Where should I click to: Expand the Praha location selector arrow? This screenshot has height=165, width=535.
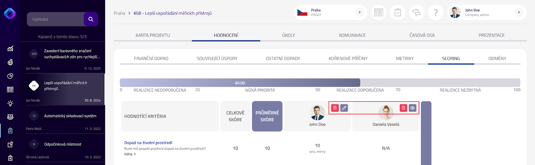pos(359,12)
